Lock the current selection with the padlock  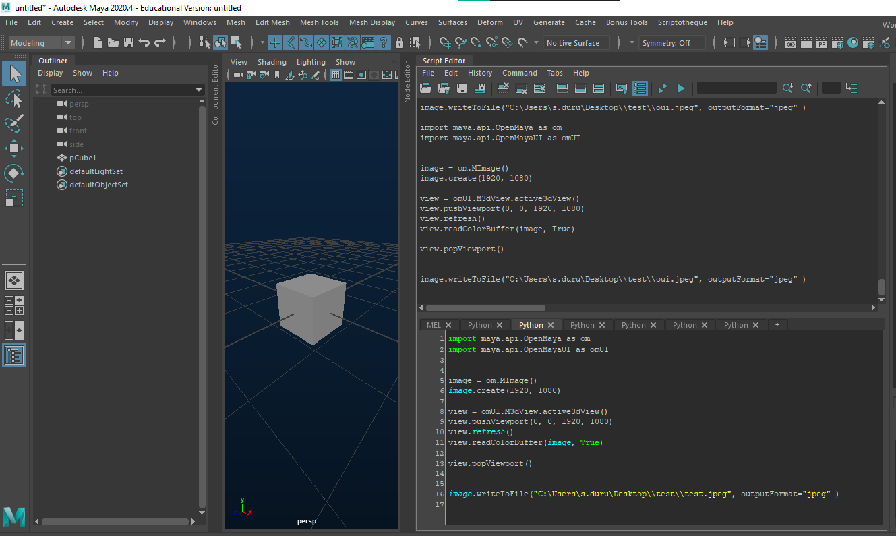point(399,42)
